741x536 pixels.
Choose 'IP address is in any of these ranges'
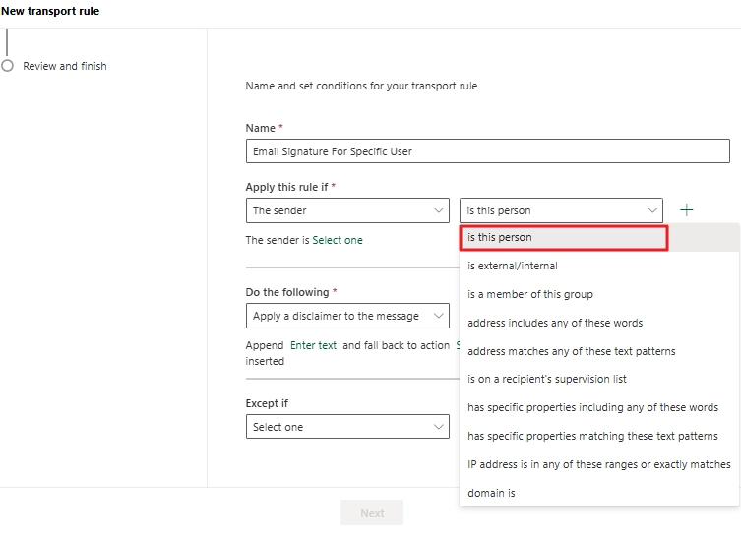599,464
